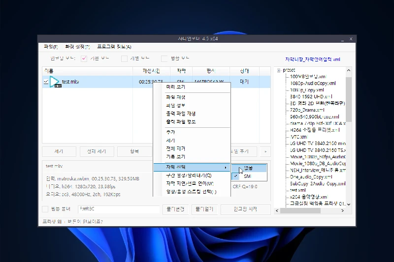This screenshot has width=394, height=262.
Task: Choose 기록 보기 in the context menu
Action: point(192,157)
